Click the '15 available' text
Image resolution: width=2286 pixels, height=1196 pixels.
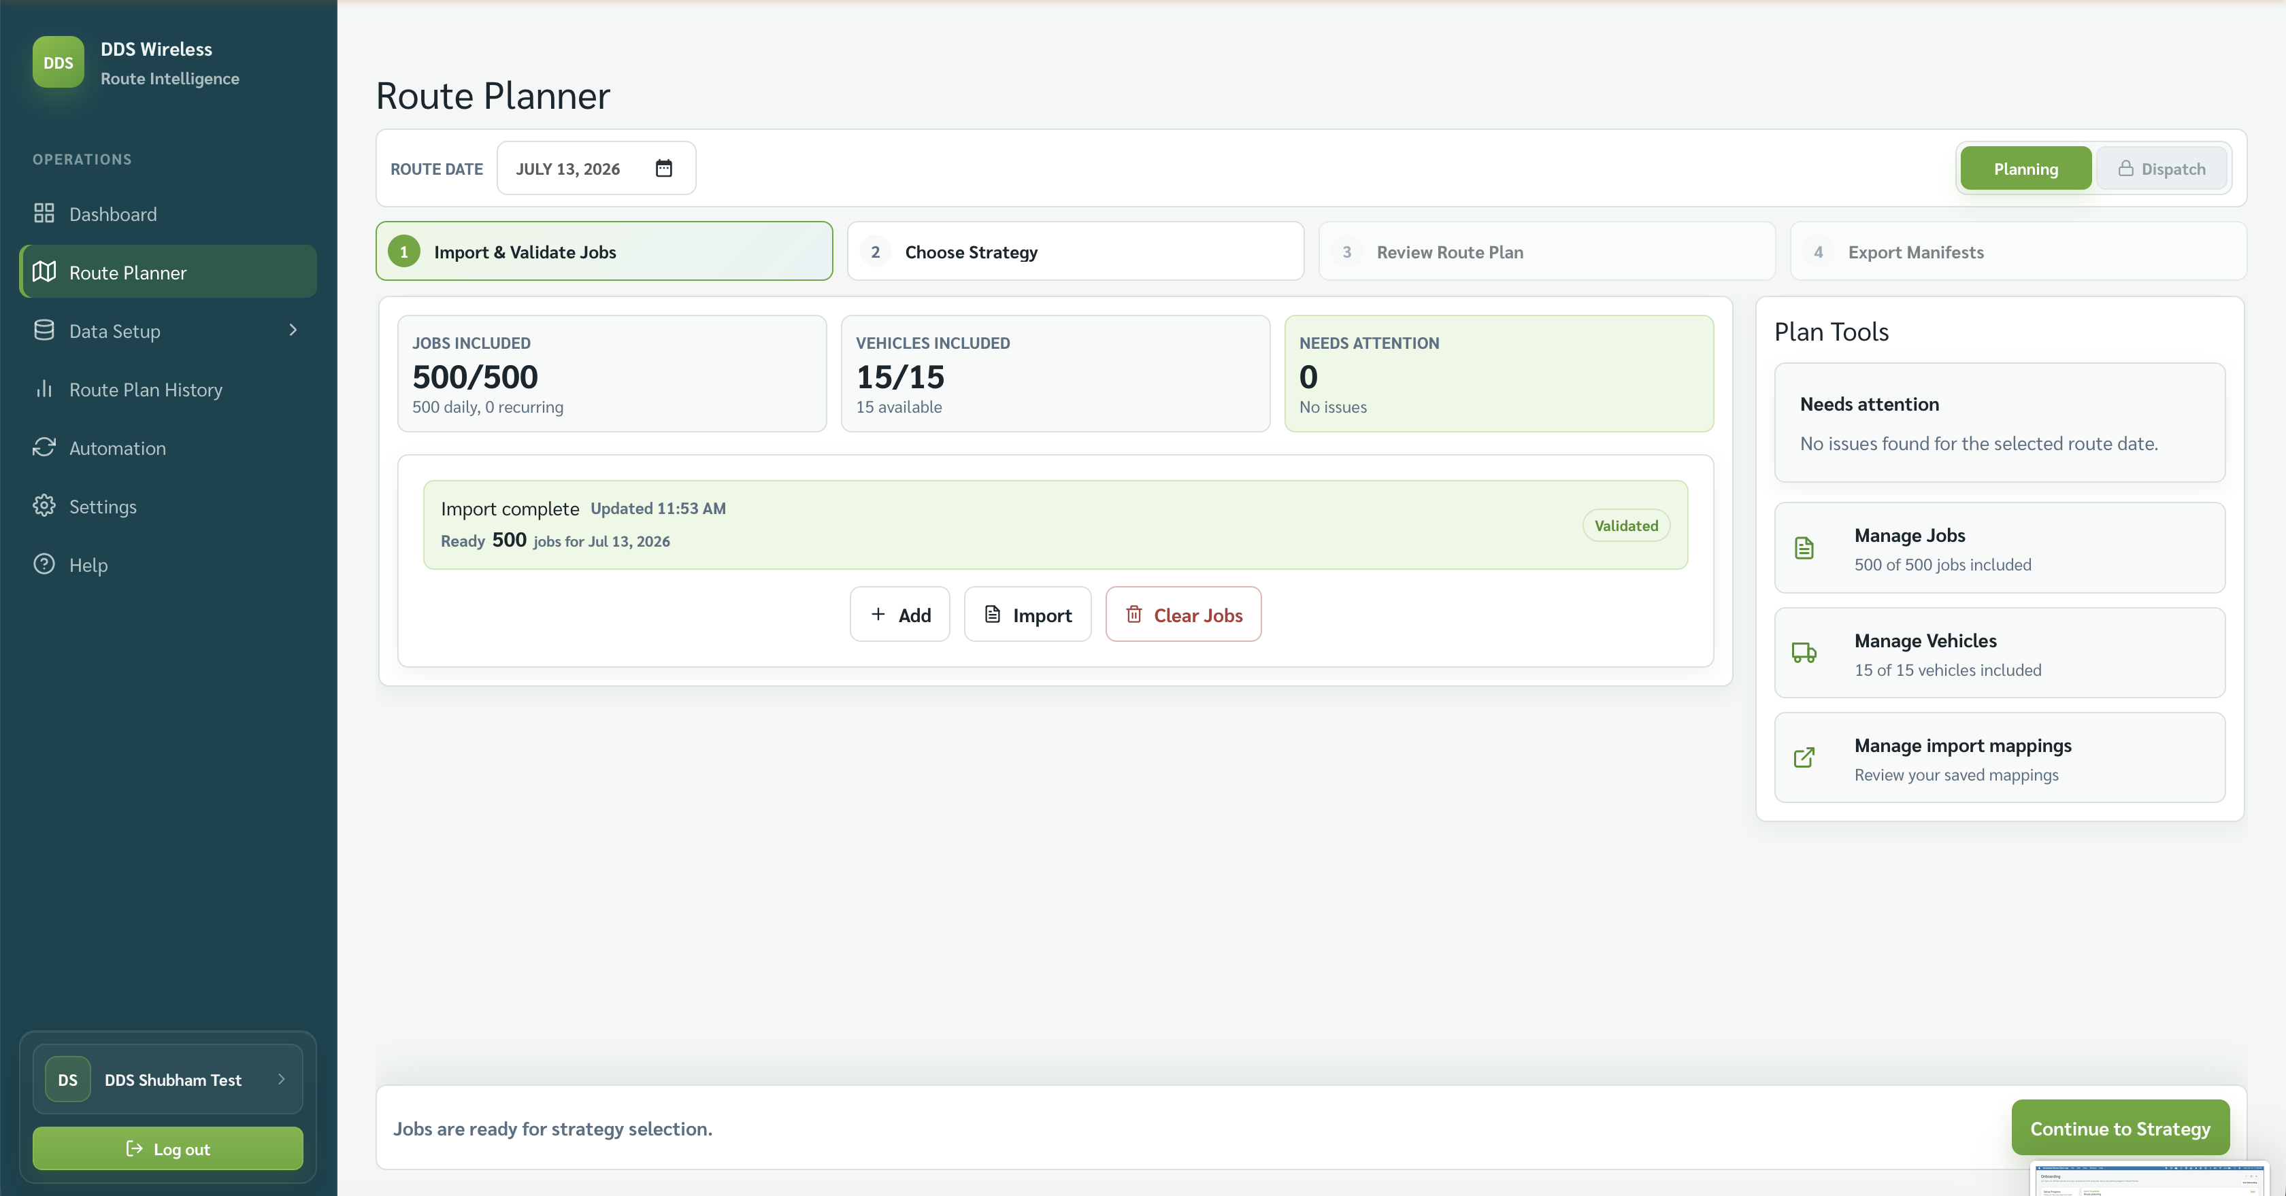point(899,407)
